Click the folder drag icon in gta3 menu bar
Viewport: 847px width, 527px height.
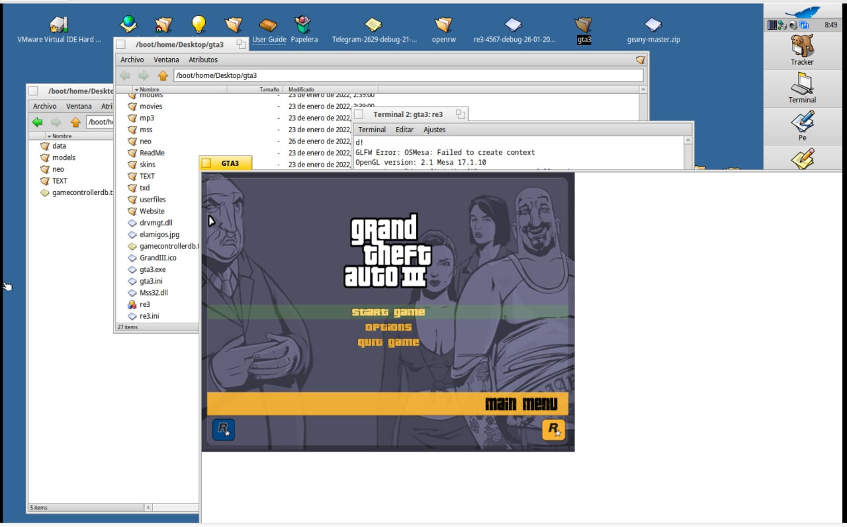(x=640, y=60)
